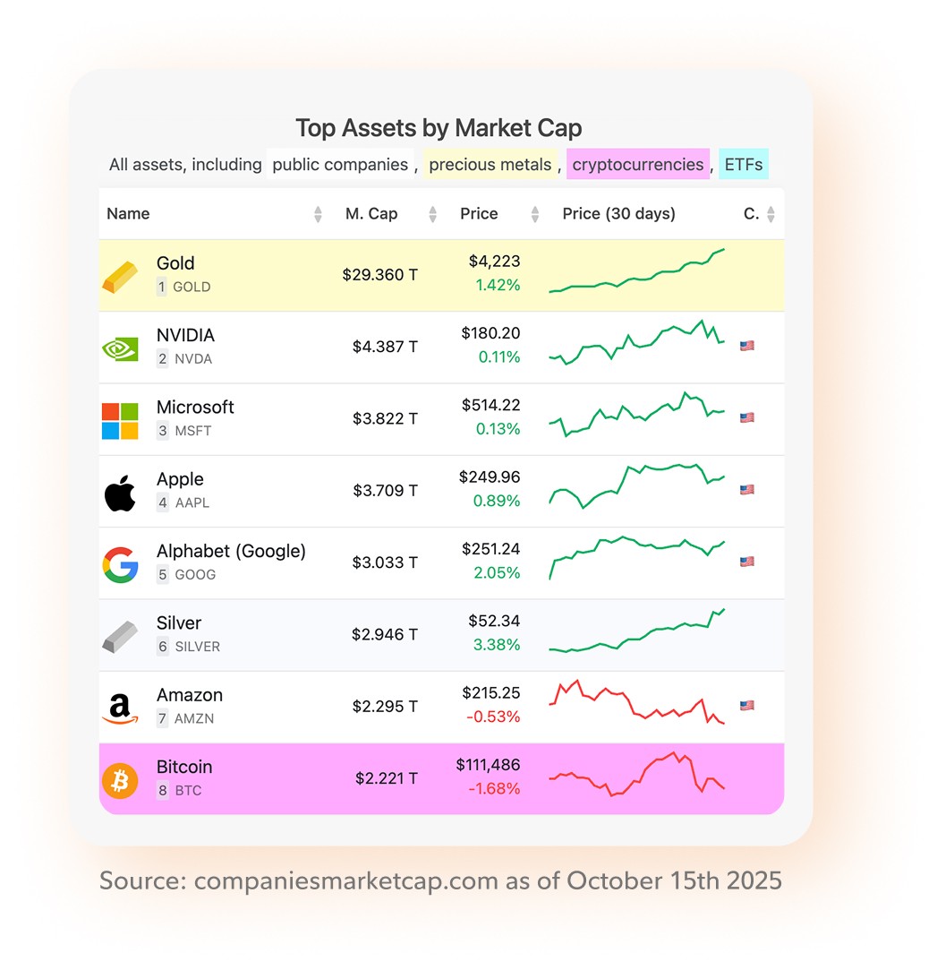Open the Name column sort control
Image resolution: width=937 pixels, height=970 pixels.
(x=318, y=214)
